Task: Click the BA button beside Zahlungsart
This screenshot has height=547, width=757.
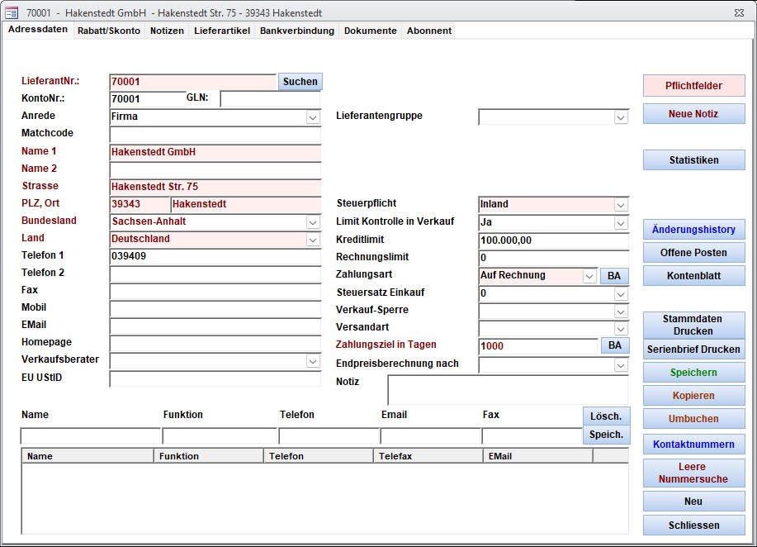Action: coord(614,276)
